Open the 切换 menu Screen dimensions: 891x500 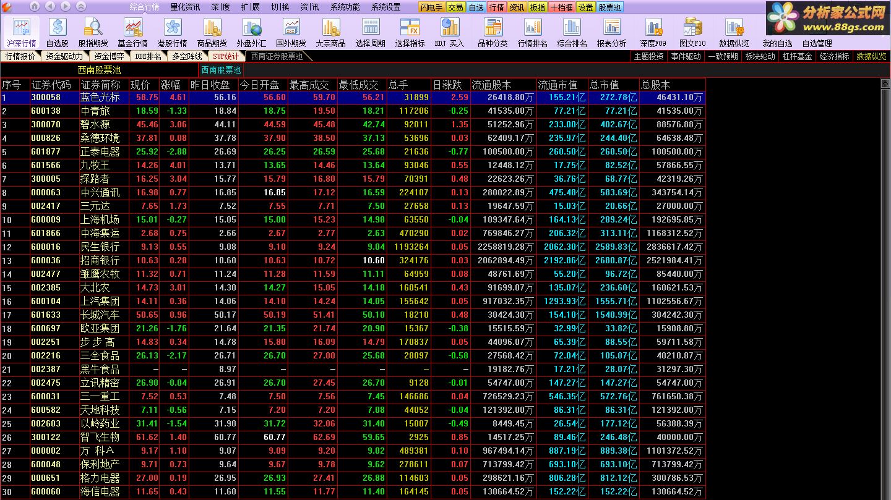[x=280, y=7]
